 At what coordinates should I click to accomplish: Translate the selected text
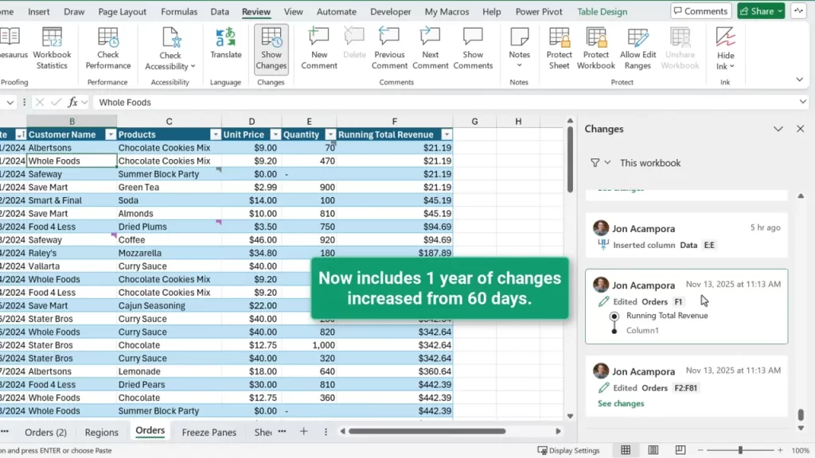tap(225, 48)
